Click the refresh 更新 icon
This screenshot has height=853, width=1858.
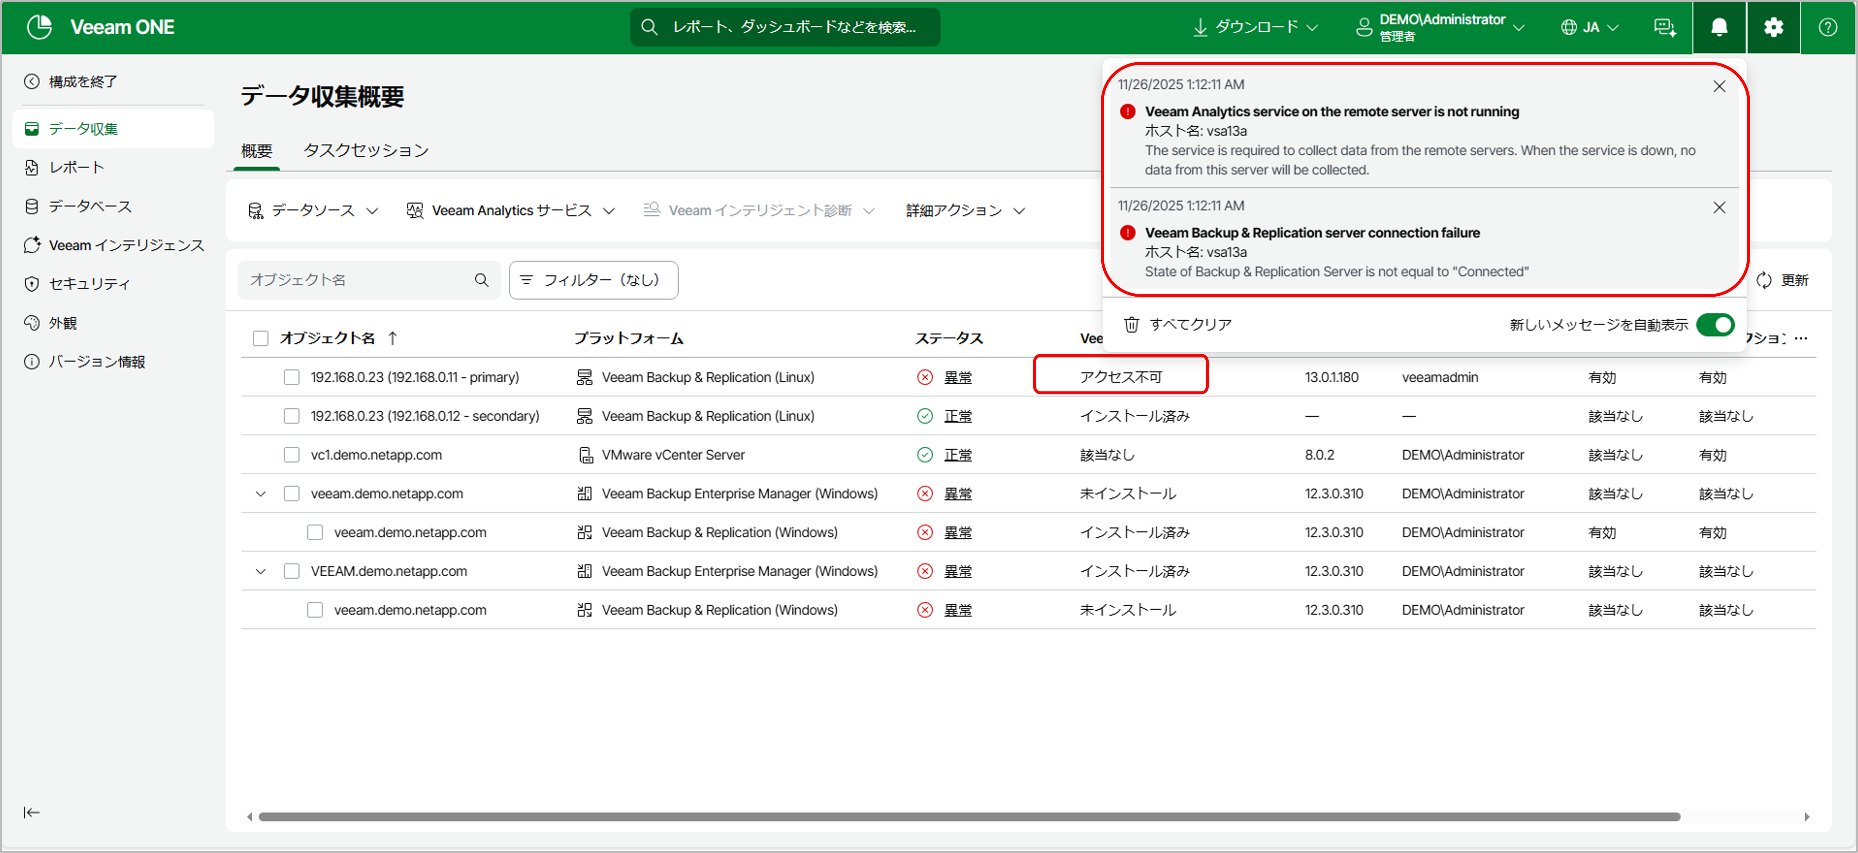coord(1764,281)
